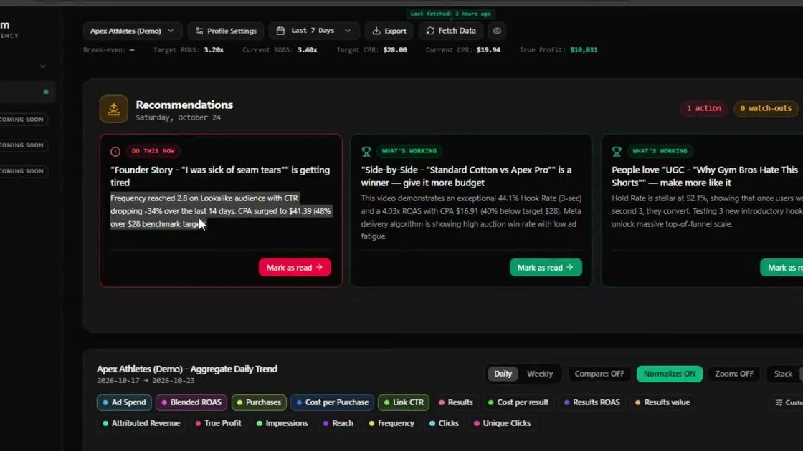The width and height of the screenshot is (803, 451).
Task: Click trophy icon on UGC card
Action: (617, 151)
